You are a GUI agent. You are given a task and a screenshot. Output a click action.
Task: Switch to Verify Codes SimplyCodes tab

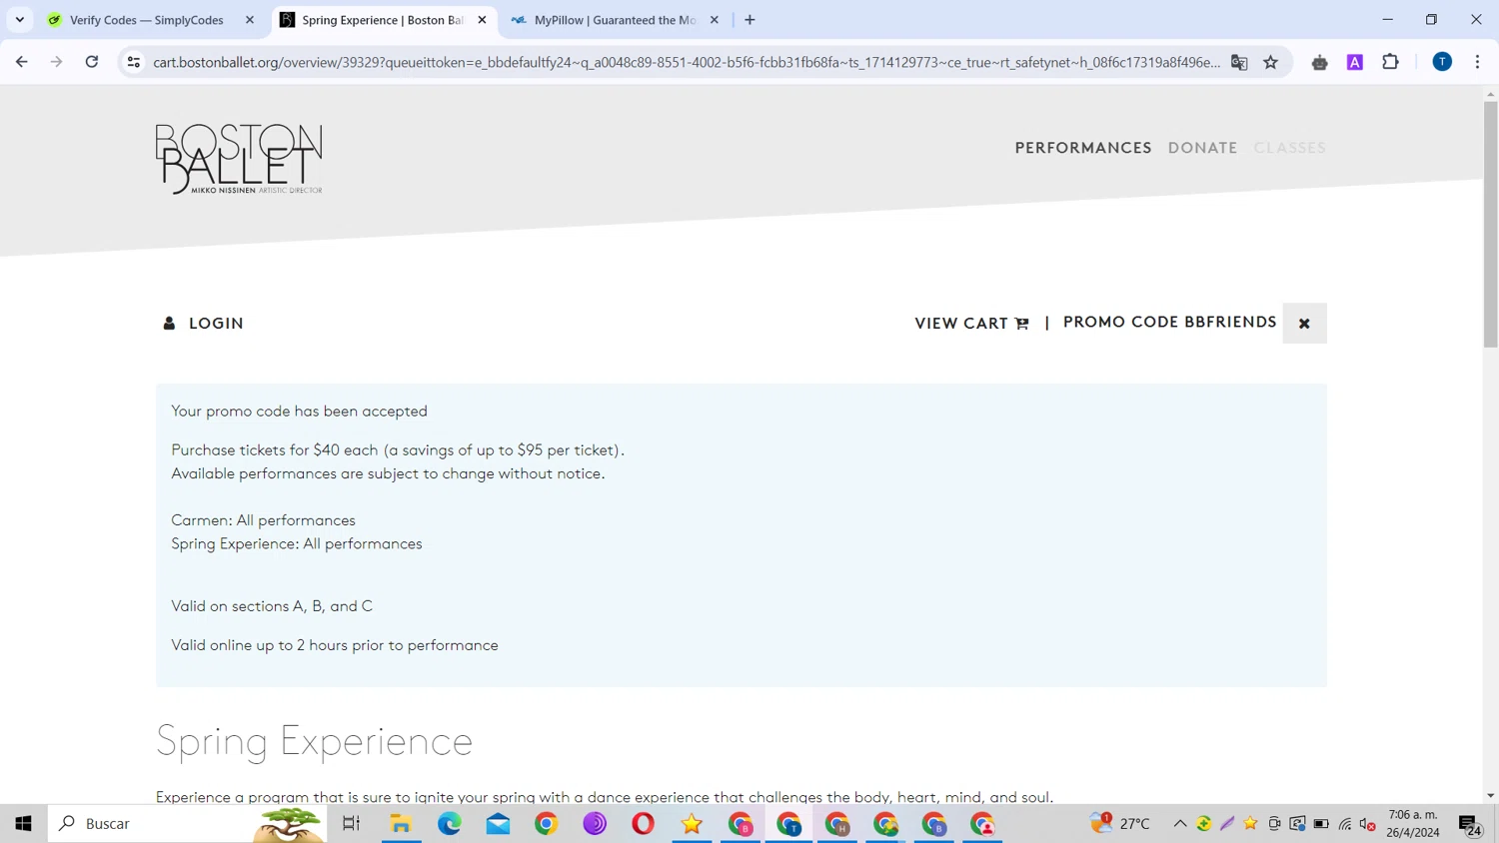[147, 20]
